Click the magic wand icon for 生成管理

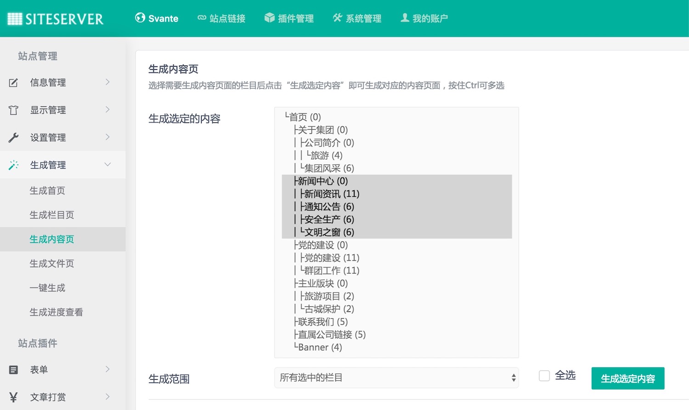click(13, 165)
